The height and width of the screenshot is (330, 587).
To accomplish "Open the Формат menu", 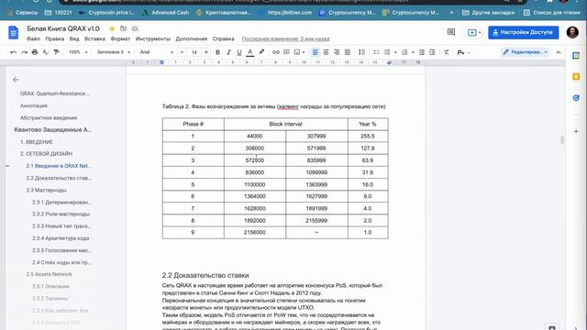I will tap(120, 38).
